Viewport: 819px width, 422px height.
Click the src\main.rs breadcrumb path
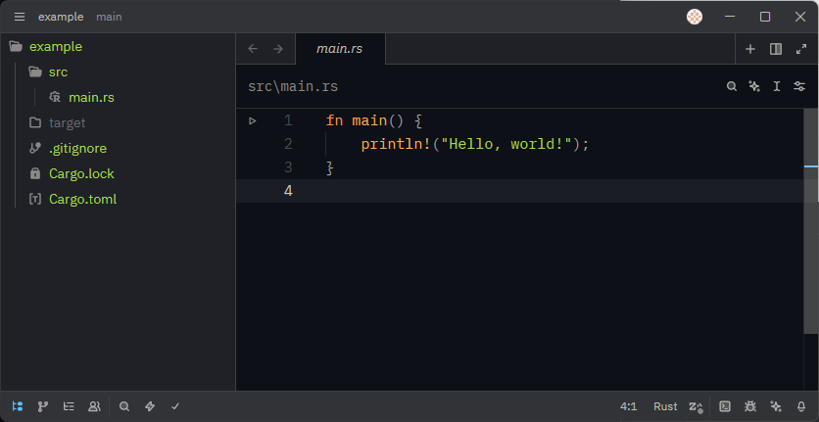[293, 87]
